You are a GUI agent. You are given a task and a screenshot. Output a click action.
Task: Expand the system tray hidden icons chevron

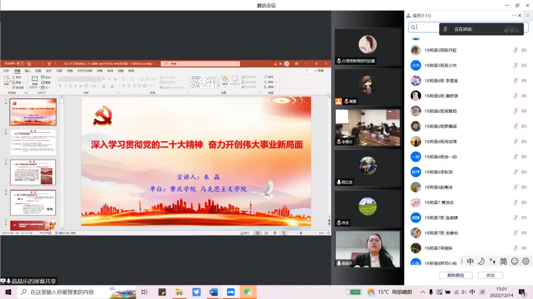[x=423, y=292]
